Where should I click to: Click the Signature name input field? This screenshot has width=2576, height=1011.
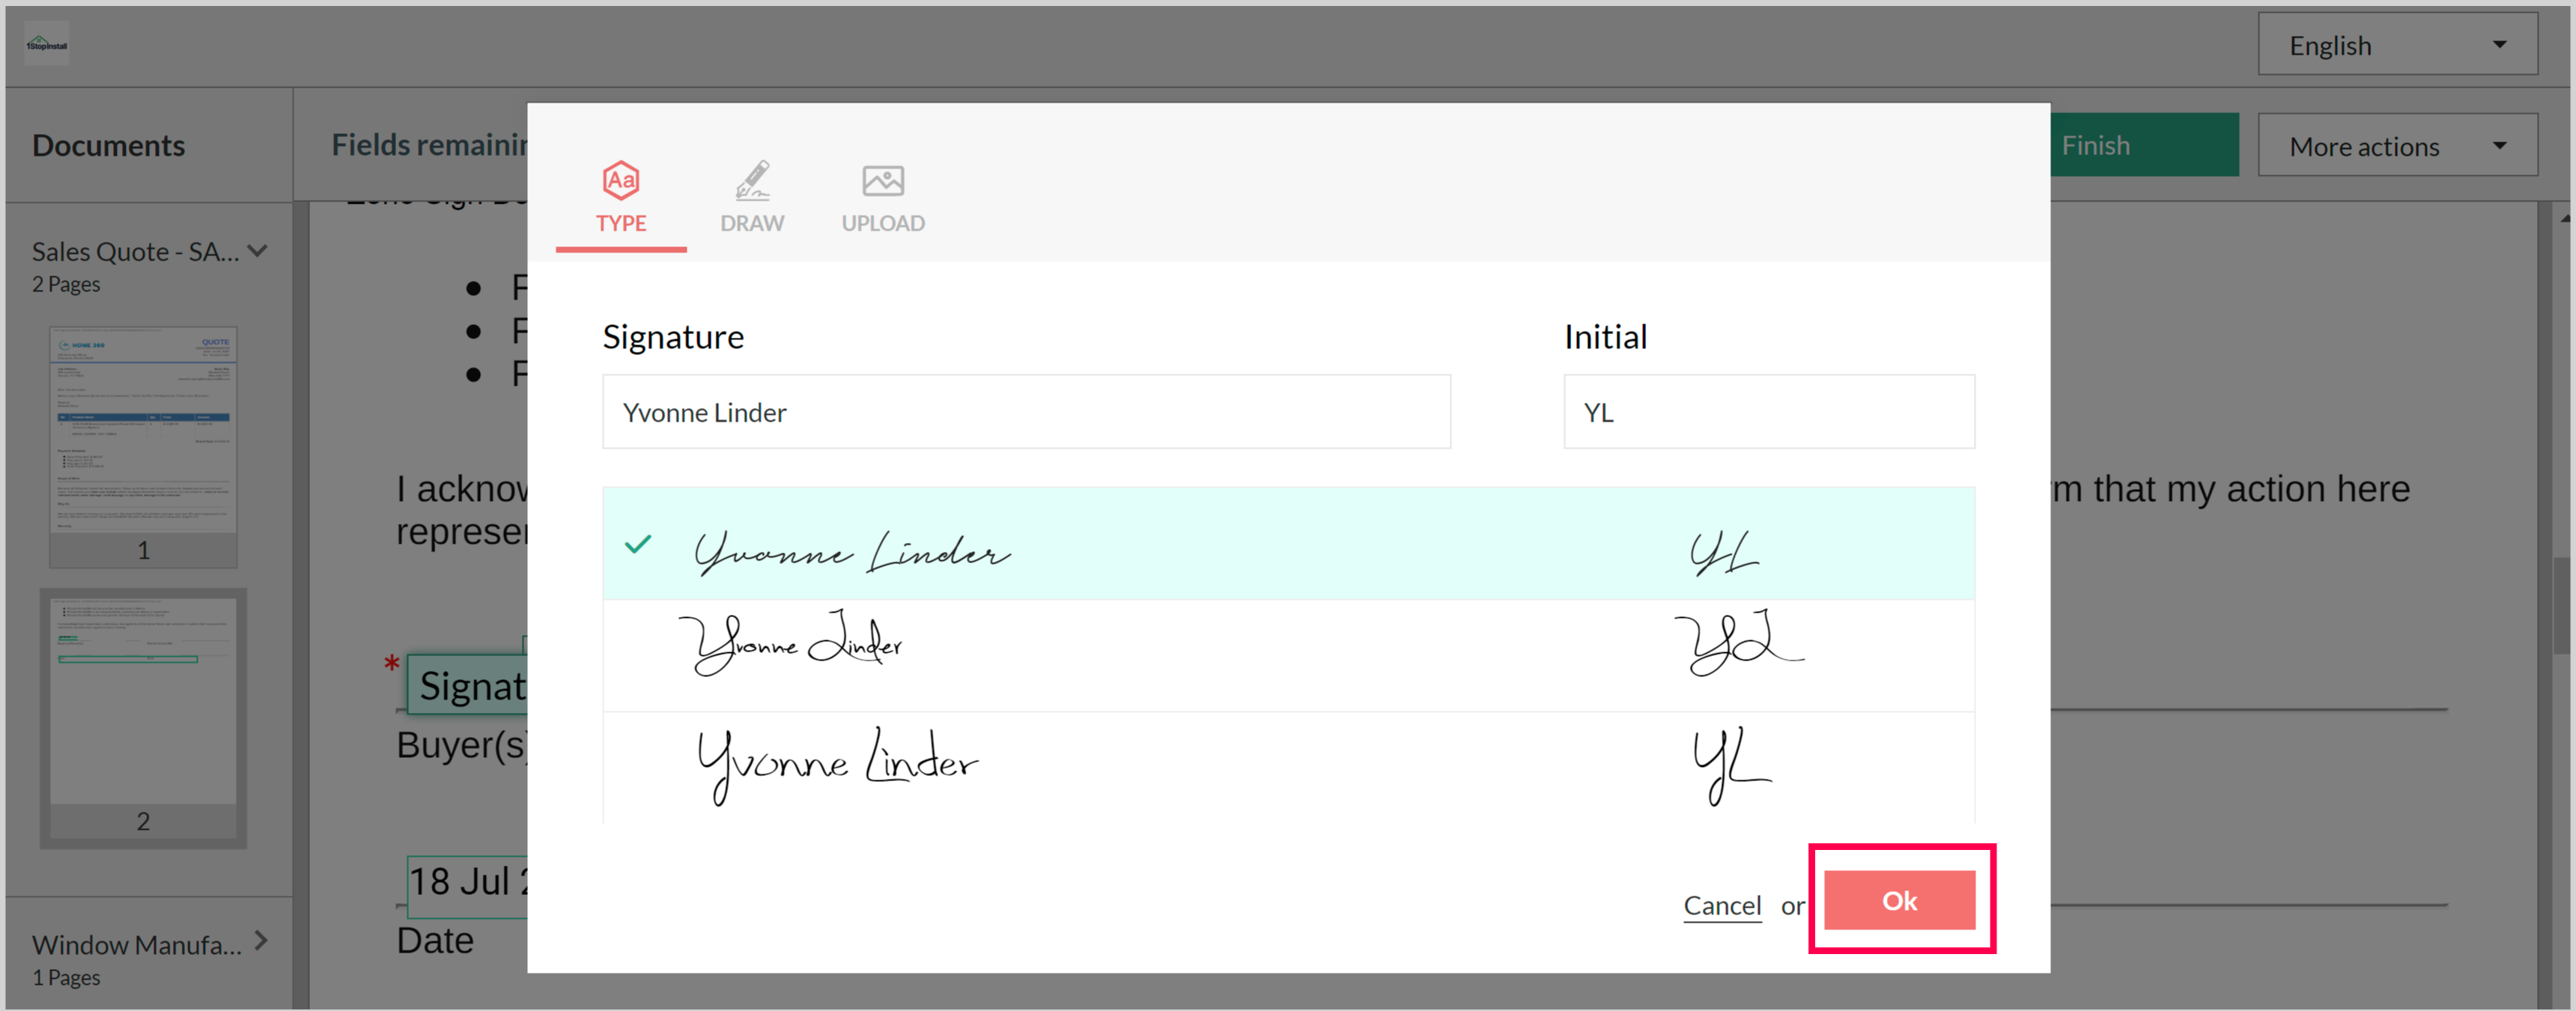coord(1025,412)
